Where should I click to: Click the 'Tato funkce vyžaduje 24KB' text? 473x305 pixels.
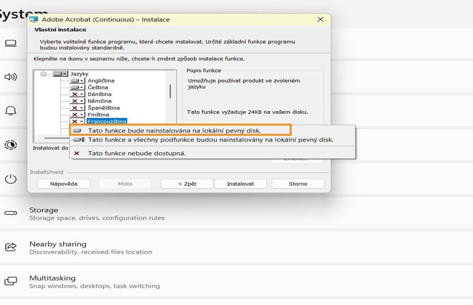(x=248, y=112)
